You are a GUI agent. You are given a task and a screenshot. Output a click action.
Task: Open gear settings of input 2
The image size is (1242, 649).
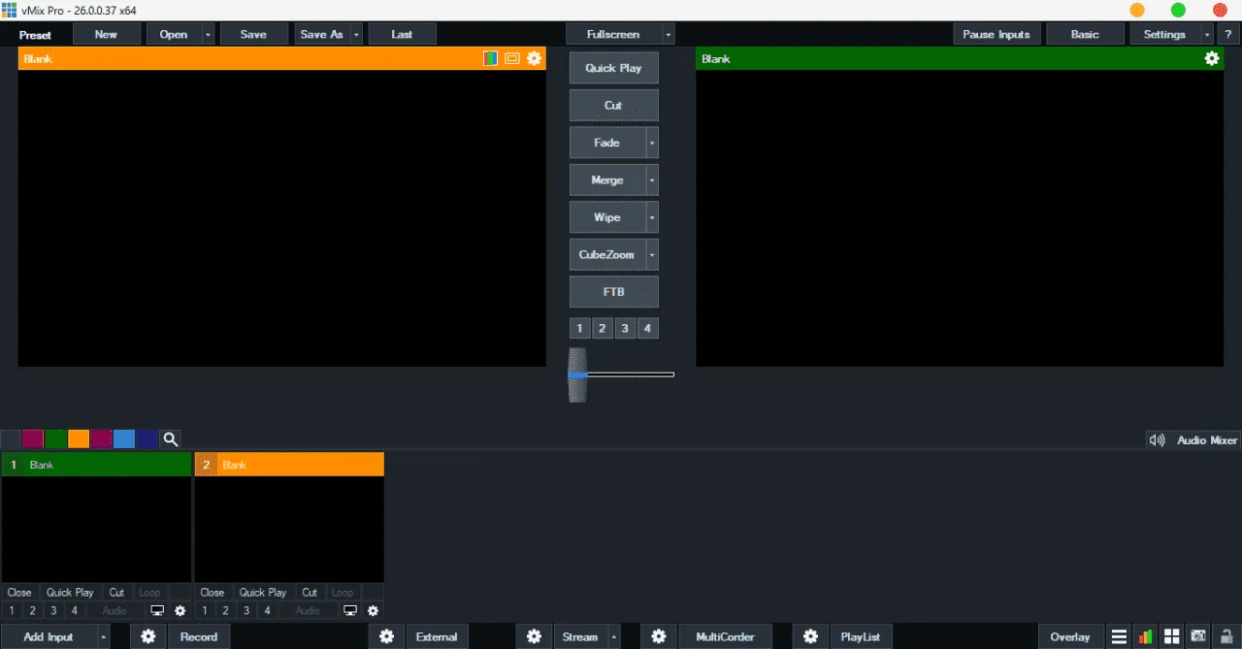click(373, 611)
